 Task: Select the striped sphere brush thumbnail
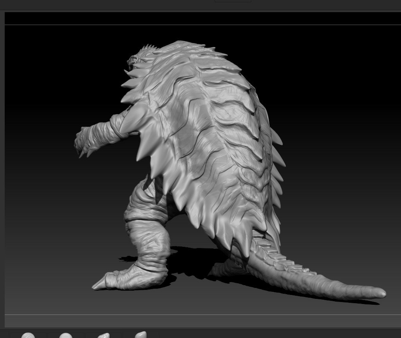[x=28, y=335]
